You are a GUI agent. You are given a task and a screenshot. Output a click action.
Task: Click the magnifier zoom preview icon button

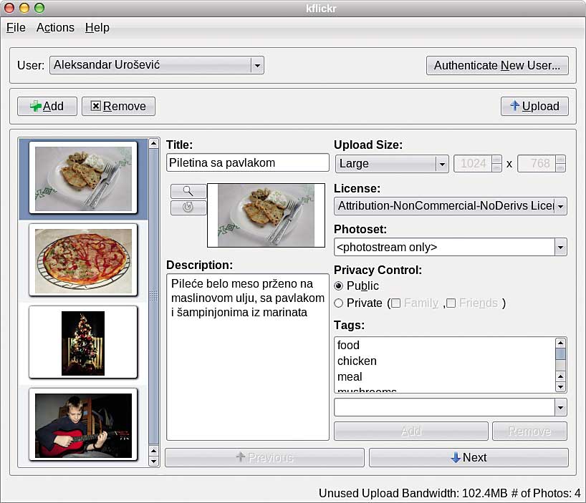pos(188,191)
